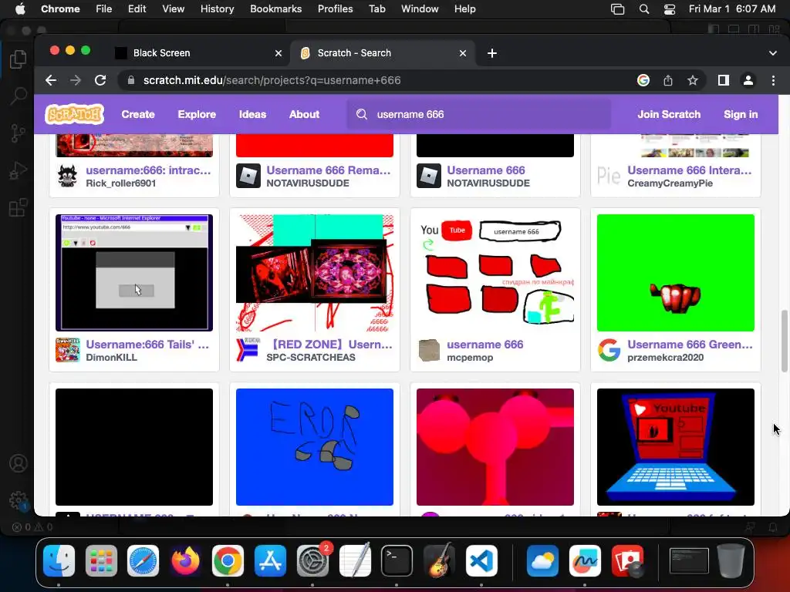This screenshot has width=790, height=592.
Task: Open Spotlight search in menu bar
Action: [x=644, y=9]
